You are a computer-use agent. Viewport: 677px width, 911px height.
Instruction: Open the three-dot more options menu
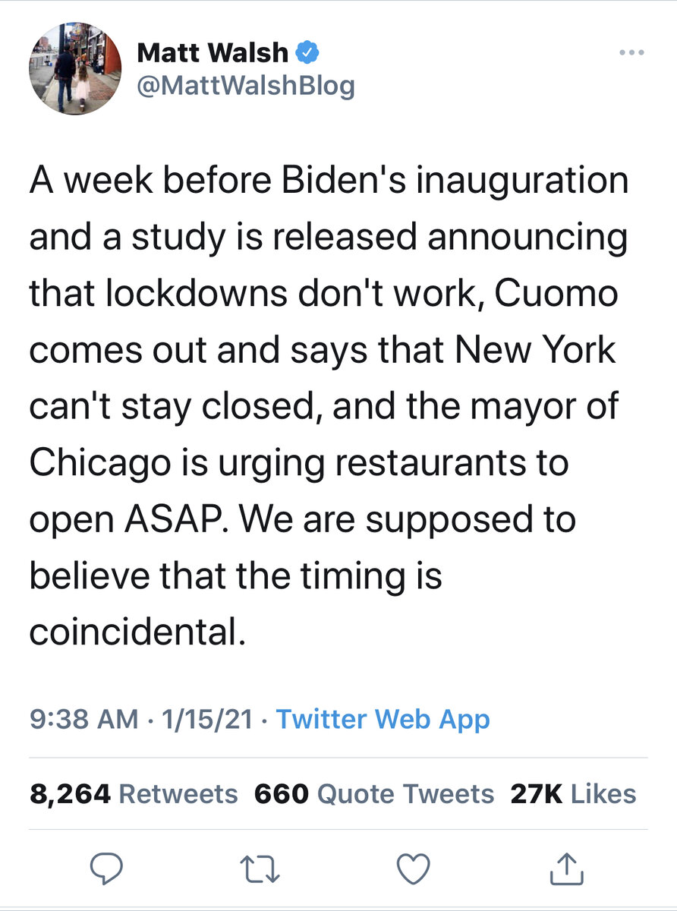coord(631,53)
